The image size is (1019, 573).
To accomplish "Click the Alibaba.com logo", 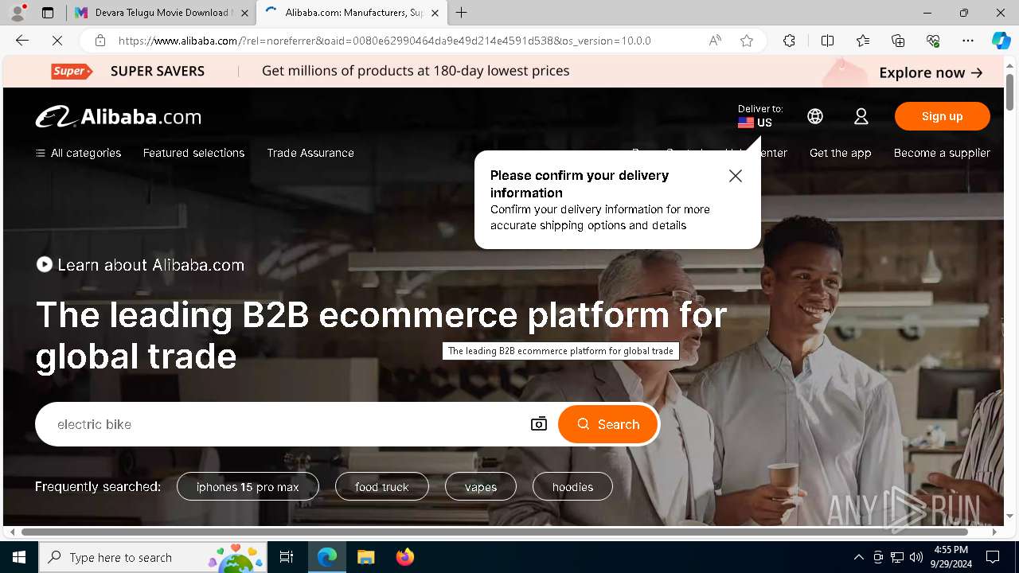I will [119, 117].
